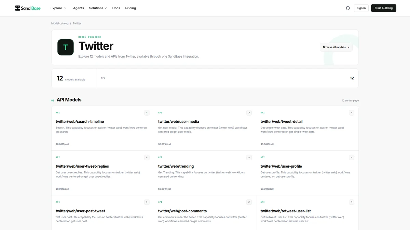Click the SandBase logo

(x=28, y=8)
